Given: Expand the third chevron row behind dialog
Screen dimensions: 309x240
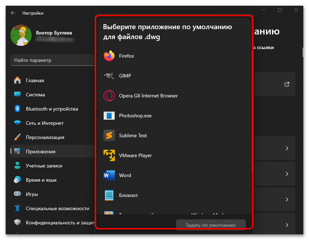Looking at the screenshot, I should (x=287, y=199).
